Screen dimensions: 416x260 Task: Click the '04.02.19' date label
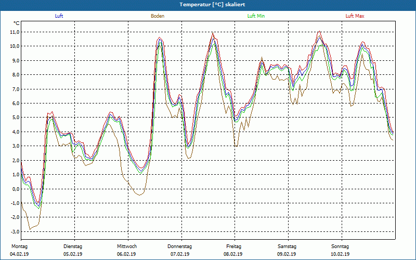tap(19, 254)
